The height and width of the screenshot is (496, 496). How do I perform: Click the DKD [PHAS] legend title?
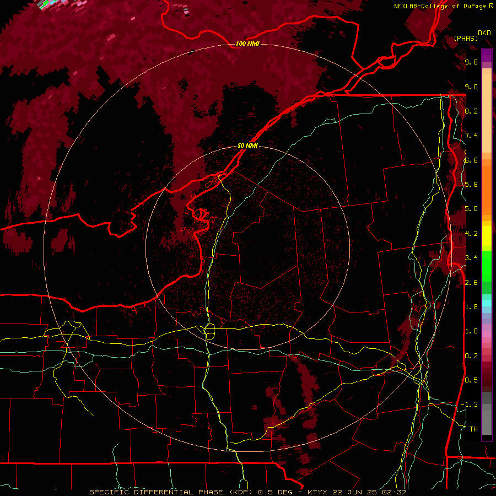pos(472,36)
